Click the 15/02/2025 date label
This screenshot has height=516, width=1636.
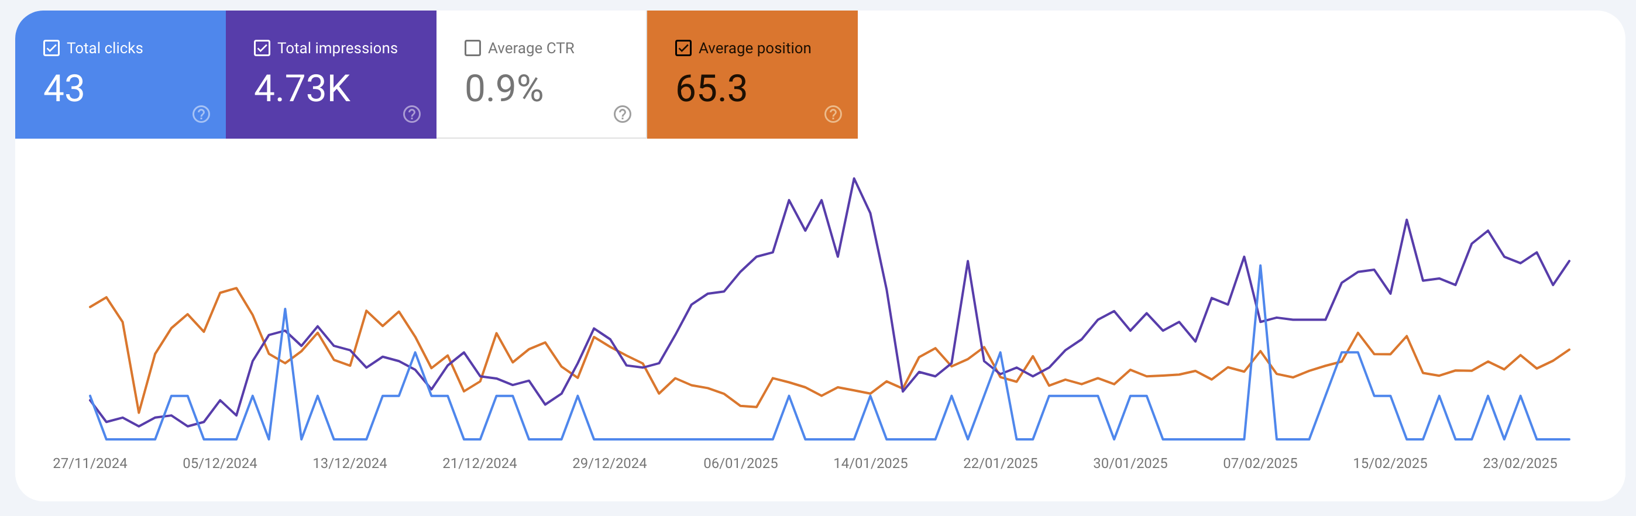[x=1390, y=463]
